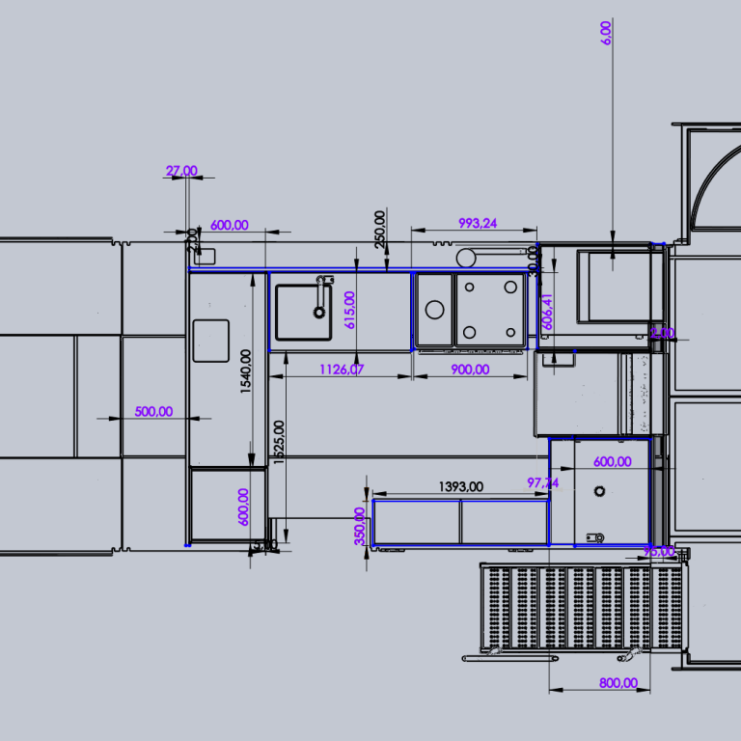Click the vertical 1525,00 dimension text
Screen dimensions: 741x741
(x=280, y=443)
